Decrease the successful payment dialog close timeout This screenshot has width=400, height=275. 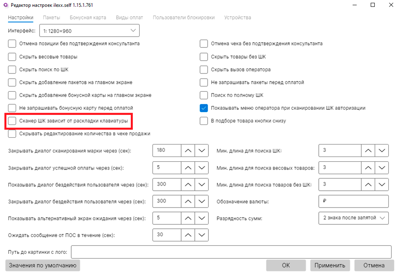pos(202,168)
